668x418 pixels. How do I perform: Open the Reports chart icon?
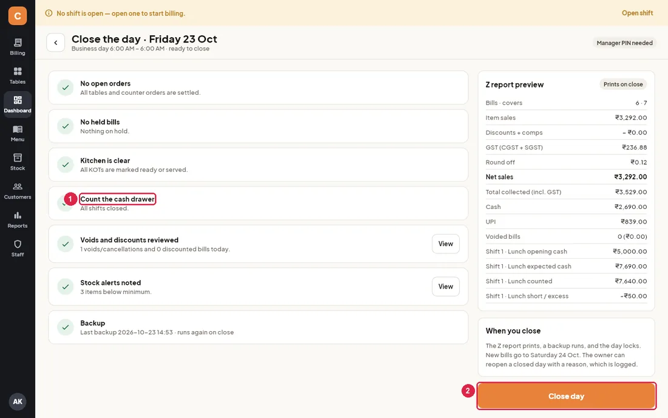18,215
